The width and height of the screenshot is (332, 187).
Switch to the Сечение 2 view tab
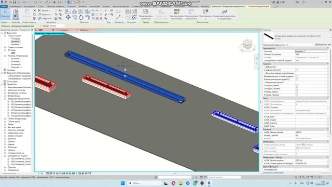[x=64, y=30]
